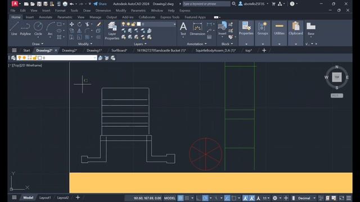Select the Fillet tool
The width and height of the screenshot is (360, 202).
pos(87,31)
